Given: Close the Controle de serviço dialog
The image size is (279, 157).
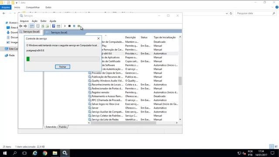Looking at the screenshot, I should [99, 38].
